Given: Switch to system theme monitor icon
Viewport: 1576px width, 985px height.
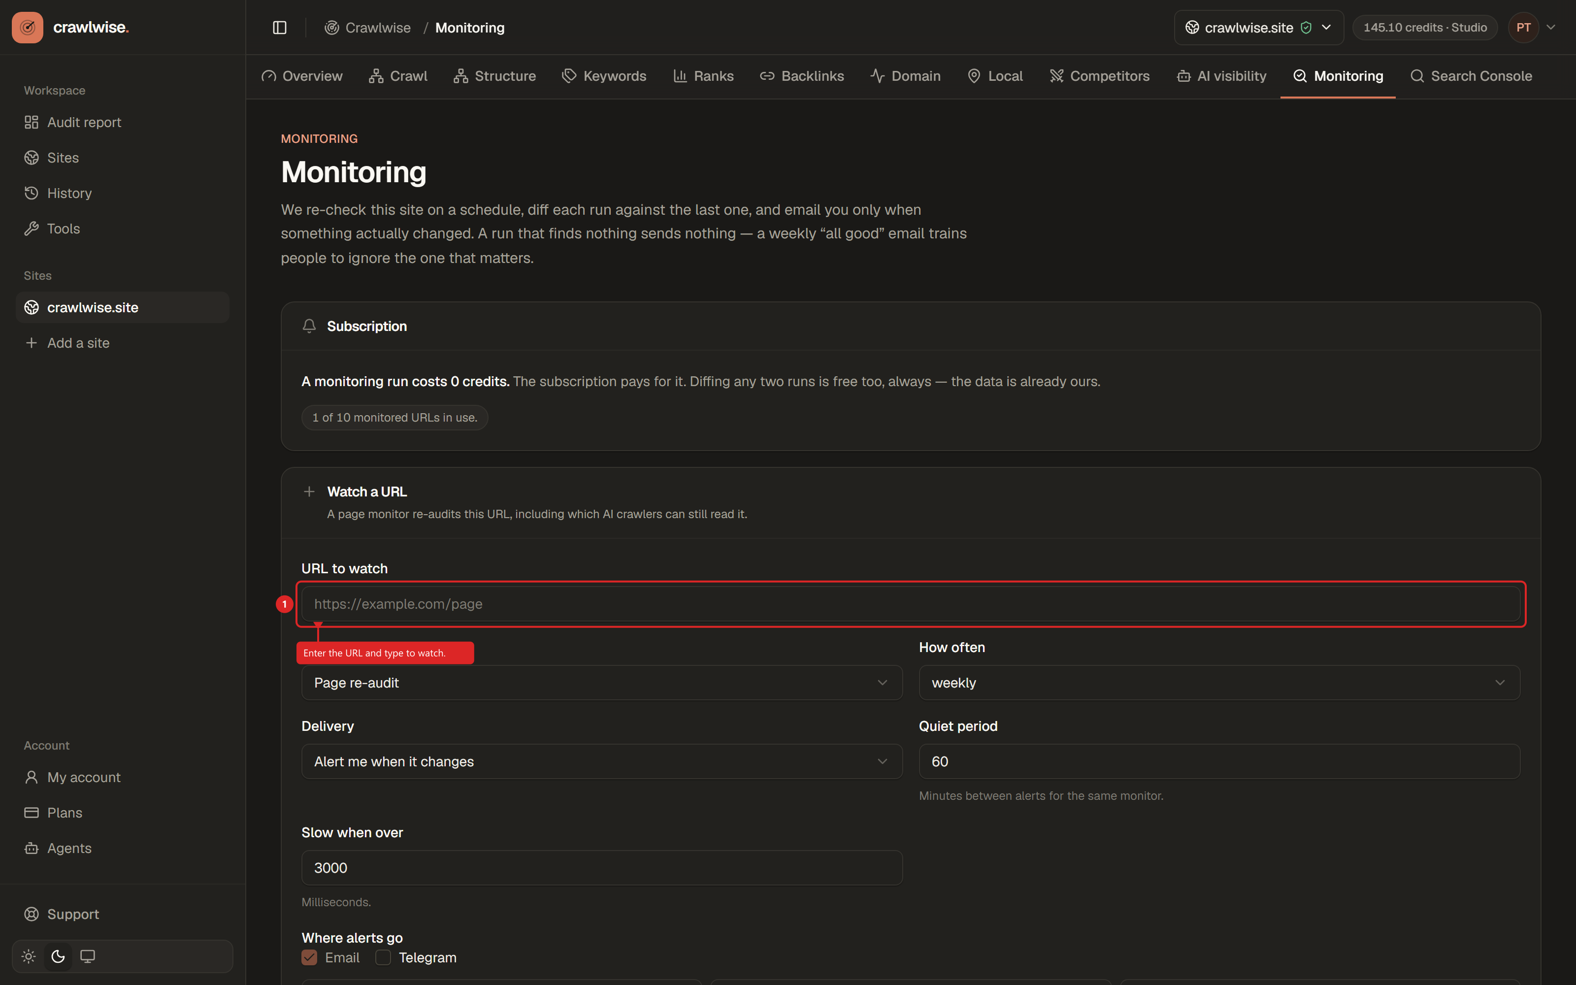Looking at the screenshot, I should click(87, 956).
